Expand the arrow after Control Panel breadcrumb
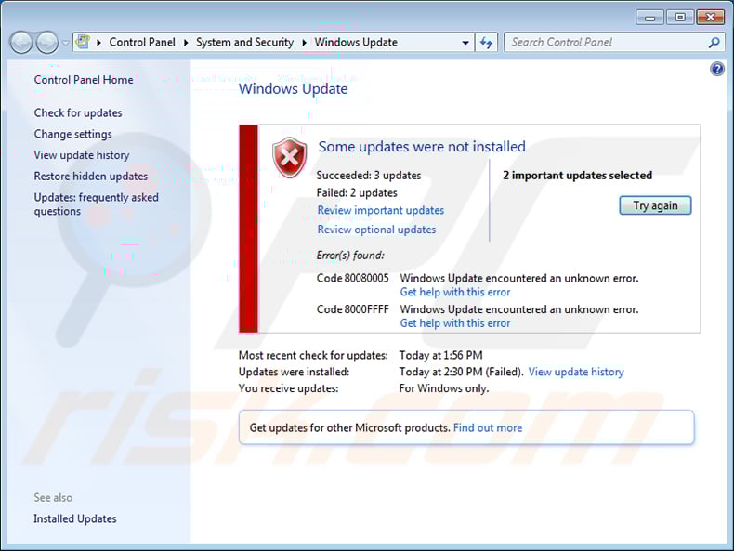The height and width of the screenshot is (551, 734). point(186,43)
